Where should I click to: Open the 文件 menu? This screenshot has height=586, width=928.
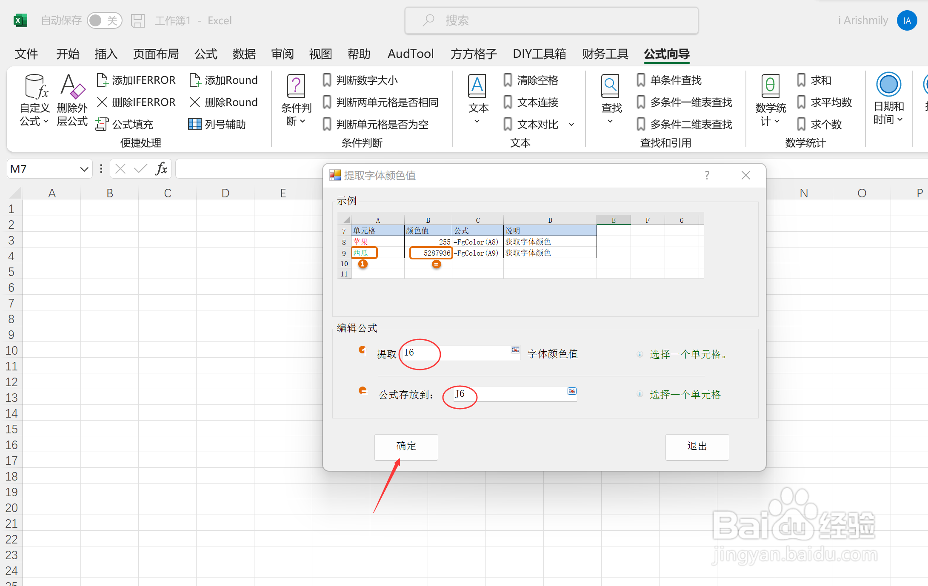point(26,54)
